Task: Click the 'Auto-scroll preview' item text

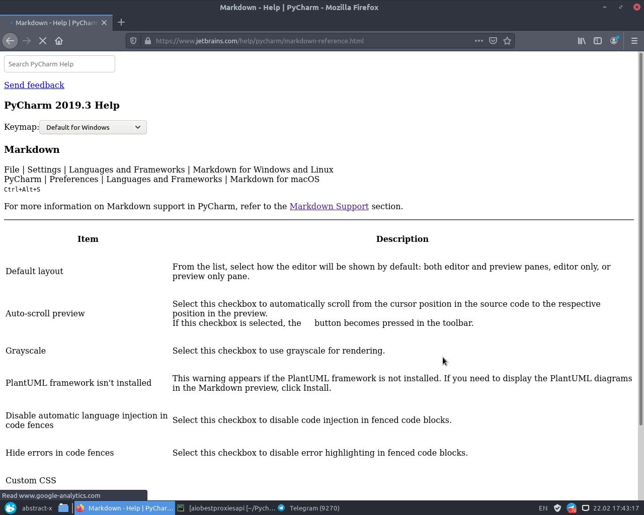Action: pos(45,313)
